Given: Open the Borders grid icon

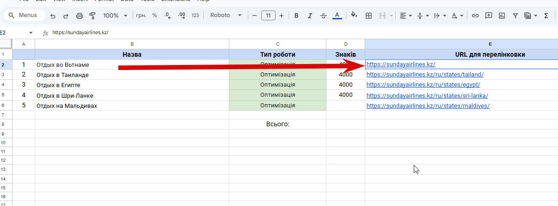Looking at the screenshot, I should click(x=368, y=15).
